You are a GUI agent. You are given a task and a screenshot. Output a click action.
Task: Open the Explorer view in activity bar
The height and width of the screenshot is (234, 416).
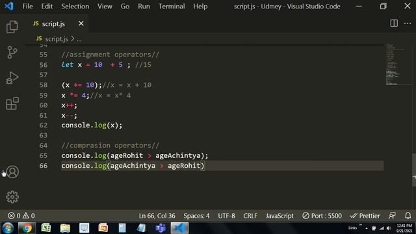coord(12,27)
